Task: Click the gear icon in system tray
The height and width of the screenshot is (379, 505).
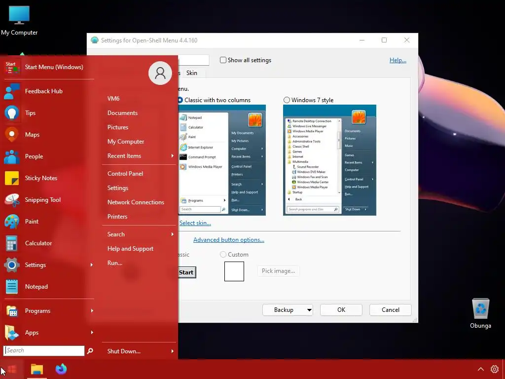Action: coord(494,369)
